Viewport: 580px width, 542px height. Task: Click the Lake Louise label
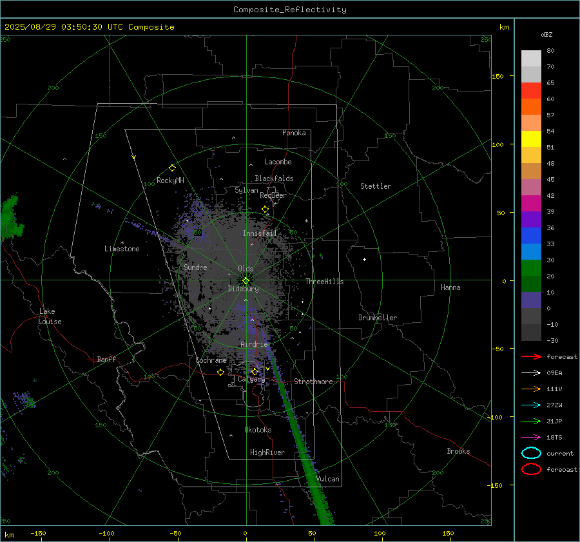pyautogui.click(x=50, y=316)
